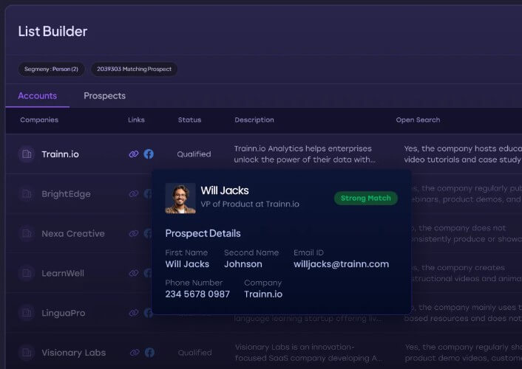Screen dimensions: 522x369
Task: Open the BrightEdge link icon
Action: (x=134, y=194)
